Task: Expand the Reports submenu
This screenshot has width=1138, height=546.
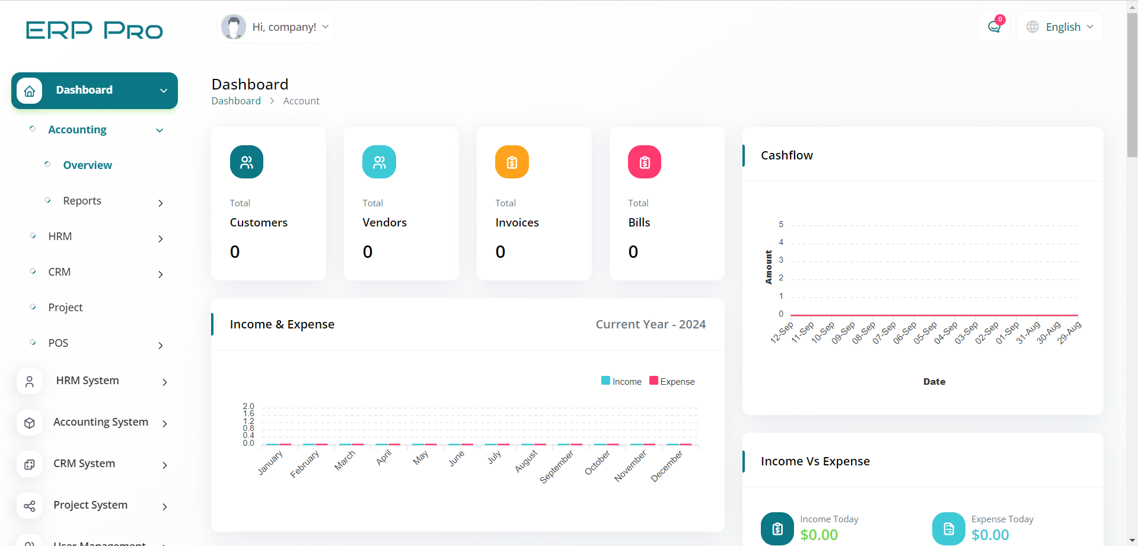Action: click(82, 201)
